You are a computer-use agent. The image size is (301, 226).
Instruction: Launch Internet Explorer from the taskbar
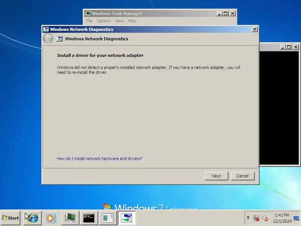pyautogui.click(x=33, y=218)
